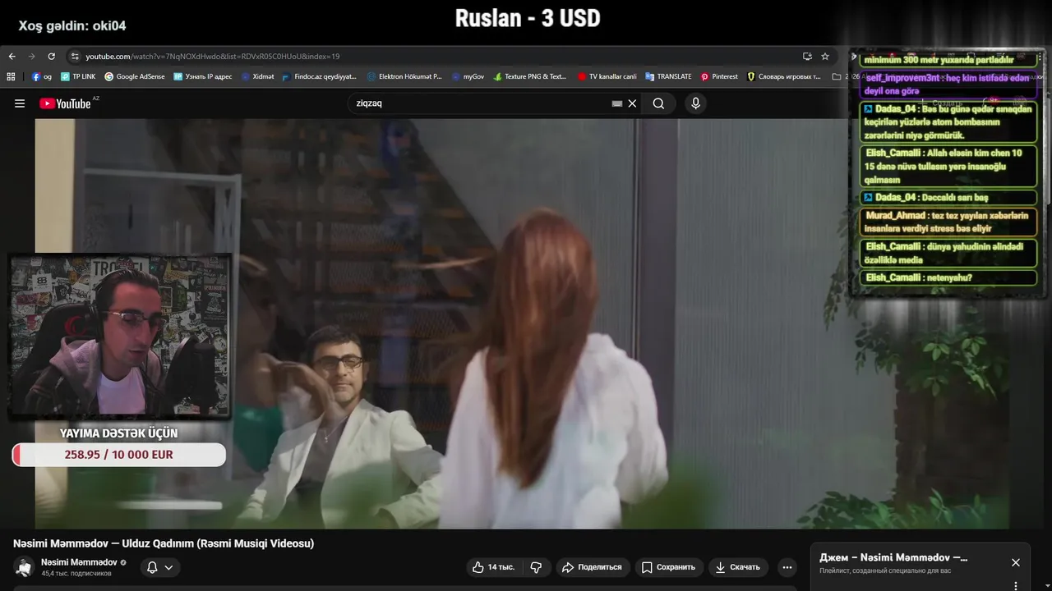Click the webcam overlay of the streamer
The height and width of the screenshot is (591, 1052).
coord(120,336)
